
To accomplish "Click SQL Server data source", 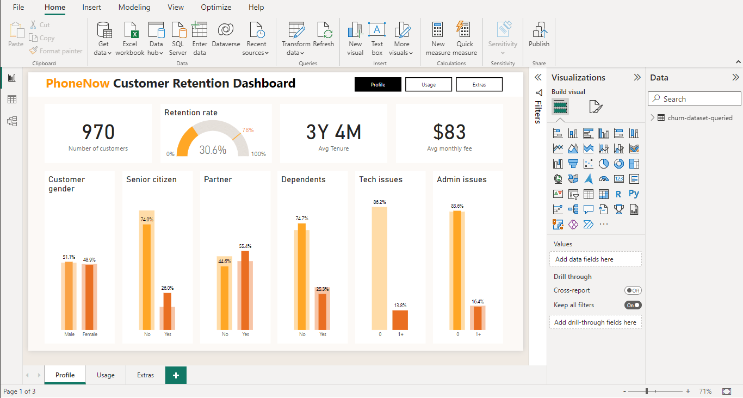I will click(x=178, y=39).
